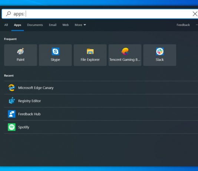Open the Feedback Hub label

[x=29, y=114]
